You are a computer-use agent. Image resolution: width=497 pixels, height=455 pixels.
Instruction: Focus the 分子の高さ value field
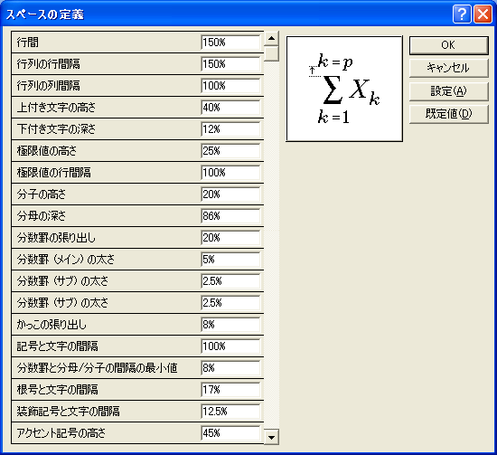[230, 194]
